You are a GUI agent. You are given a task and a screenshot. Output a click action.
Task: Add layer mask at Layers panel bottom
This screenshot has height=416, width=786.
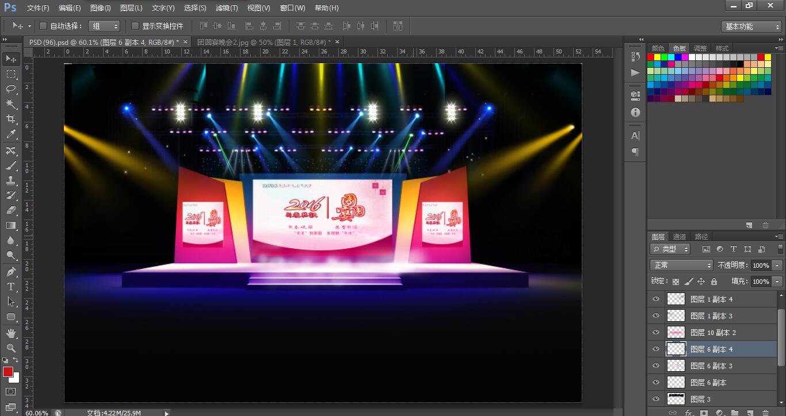(x=704, y=413)
